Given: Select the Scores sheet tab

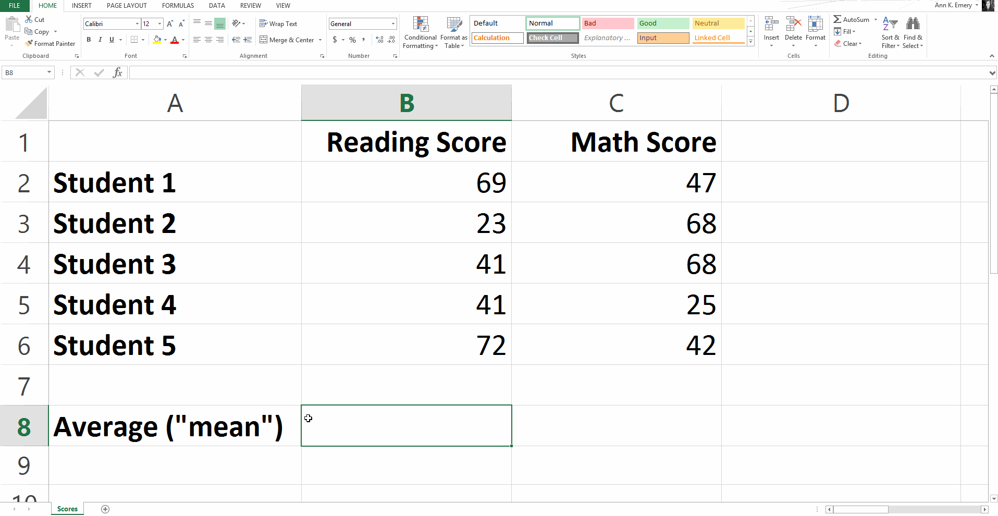Looking at the screenshot, I should point(67,509).
